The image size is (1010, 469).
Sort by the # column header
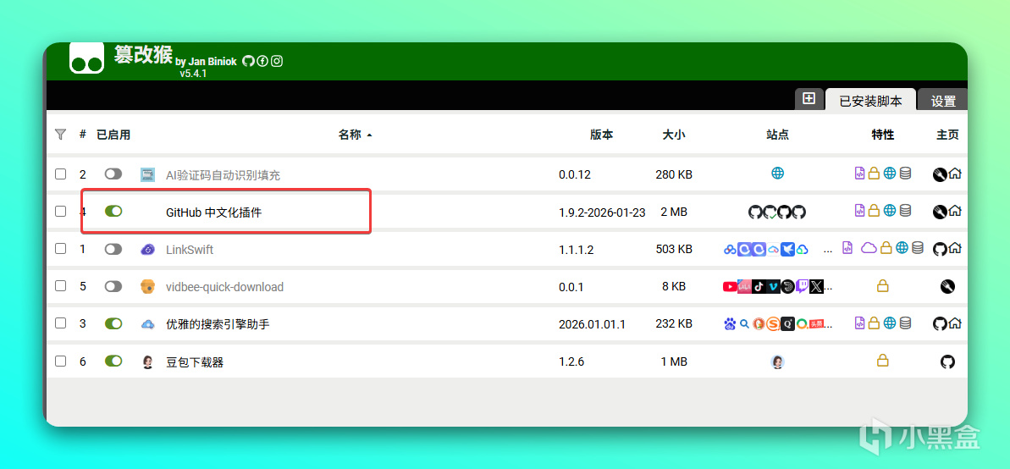click(82, 135)
